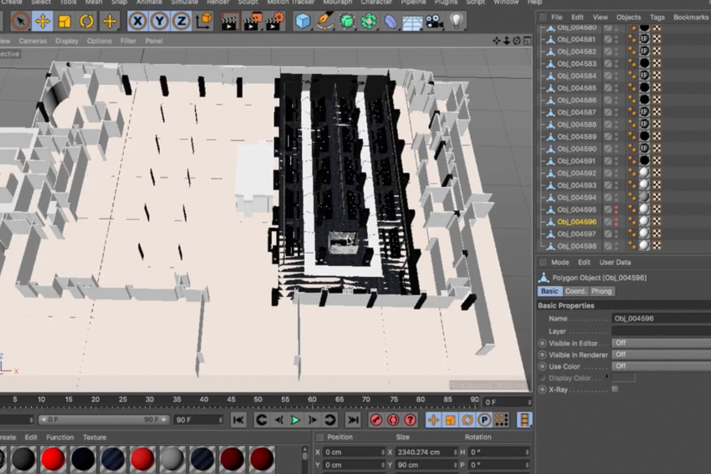Activate the Move tool in the top toolbar
The width and height of the screenshot is (711, 474).
point(42,21)
